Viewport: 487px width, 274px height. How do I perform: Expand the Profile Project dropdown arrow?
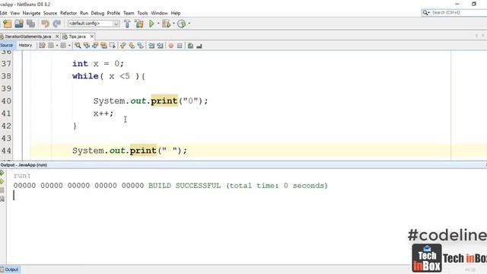tap(189, 24)
